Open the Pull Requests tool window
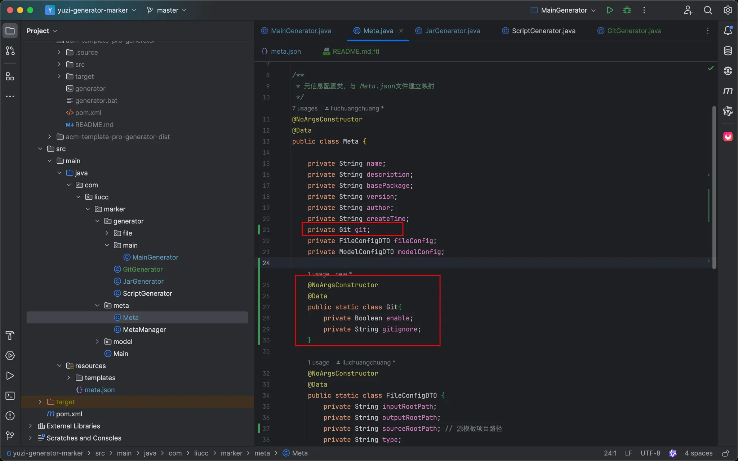This screenshot has width=738, height=461. pos(10,51)
